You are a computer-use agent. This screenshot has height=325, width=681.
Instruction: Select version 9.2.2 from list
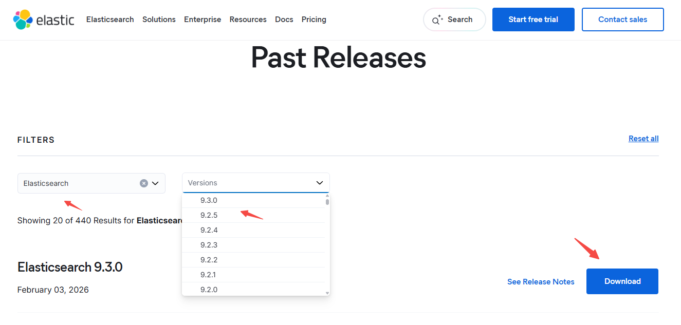(x=254, y=260)
